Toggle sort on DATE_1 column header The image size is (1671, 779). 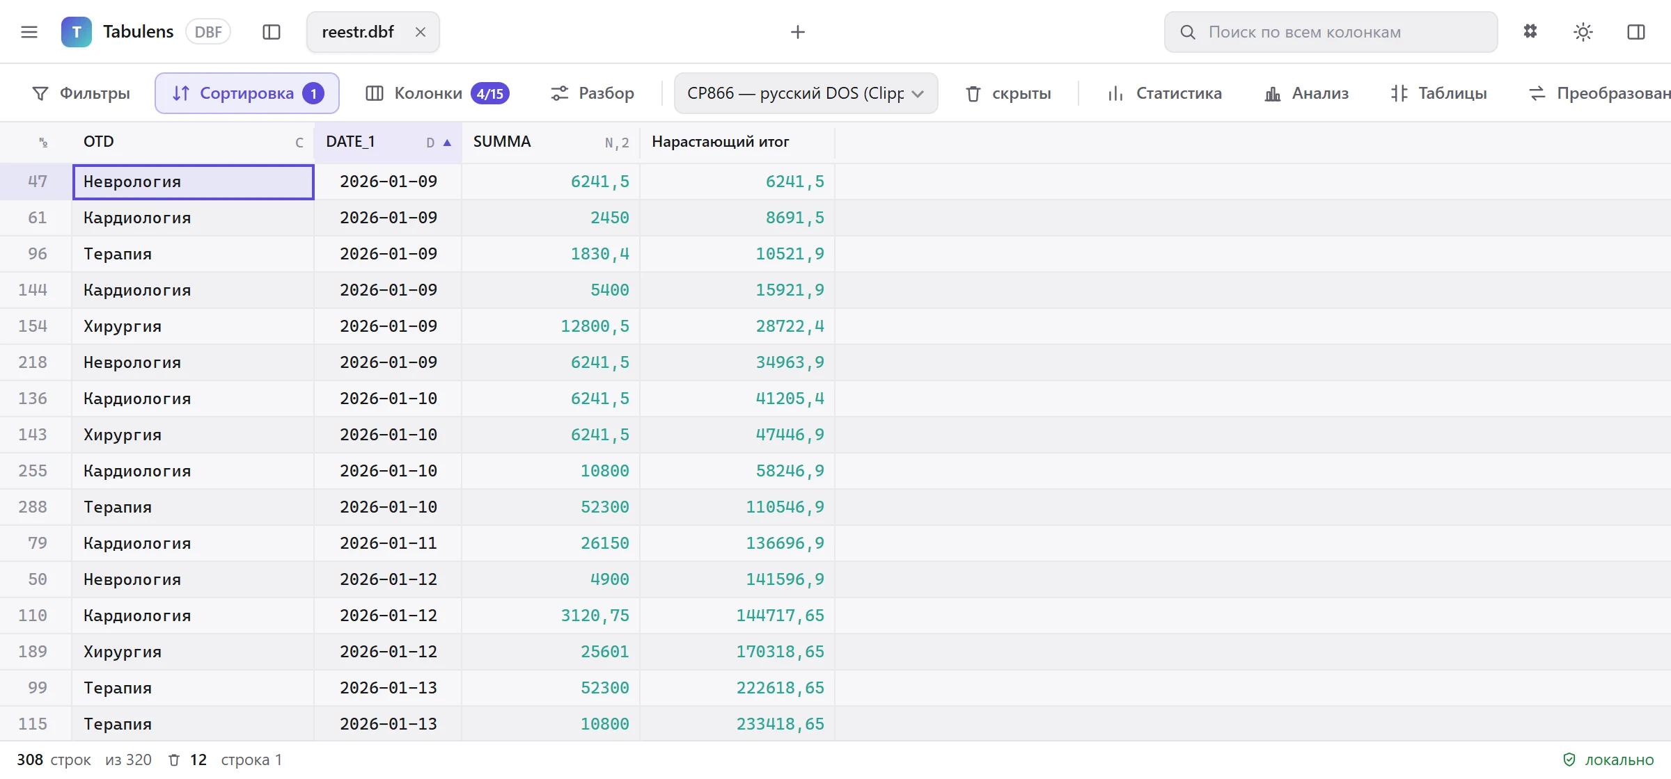pos(388,142)
